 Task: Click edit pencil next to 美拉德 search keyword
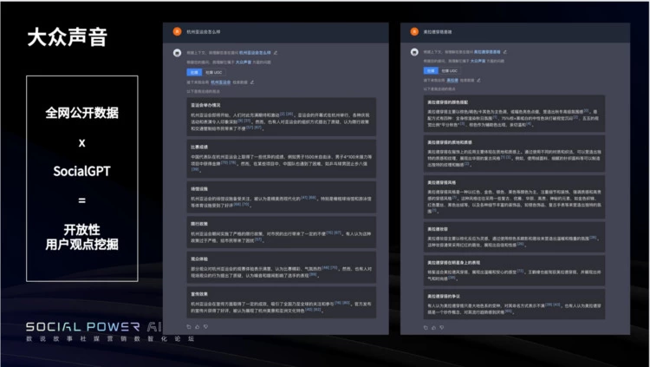point(478,81)
